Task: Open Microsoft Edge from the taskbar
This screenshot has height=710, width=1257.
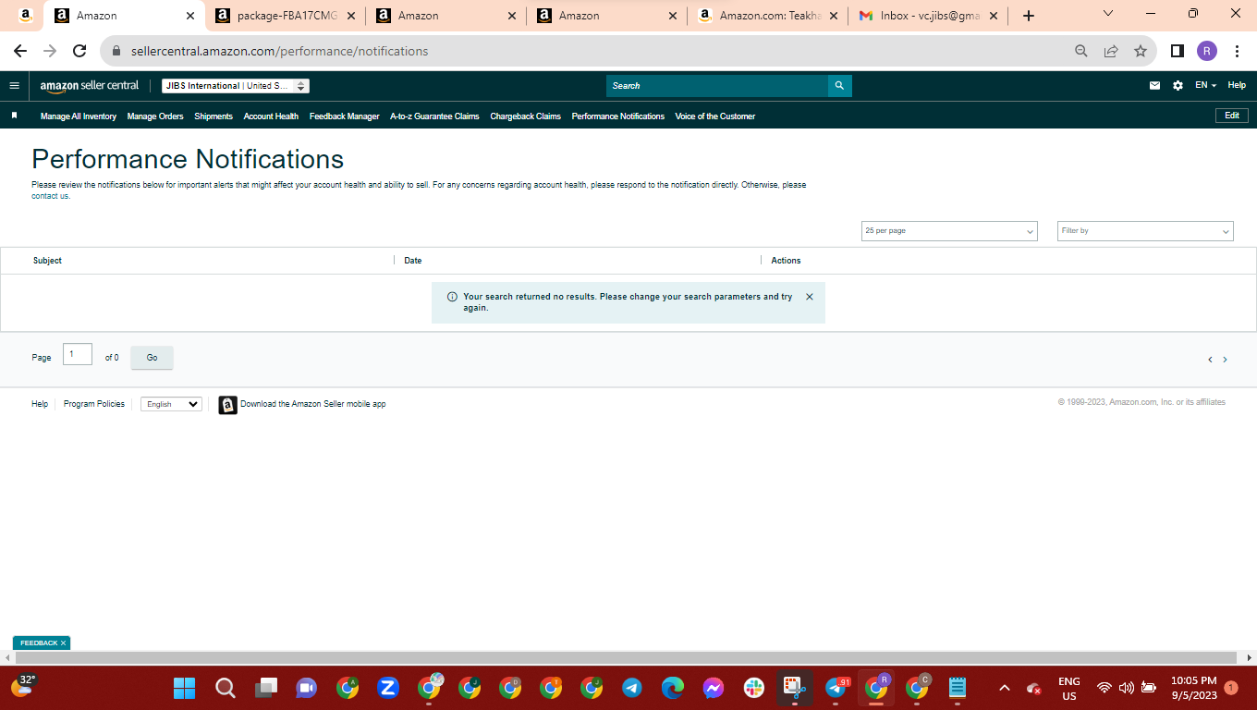Action: pos(673,688)
